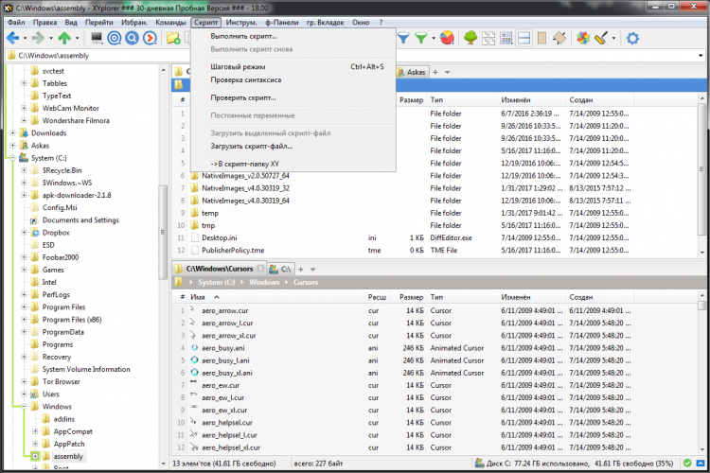Select 'Загрузить скрипт-файл...' menu entry

click(293, 147)
